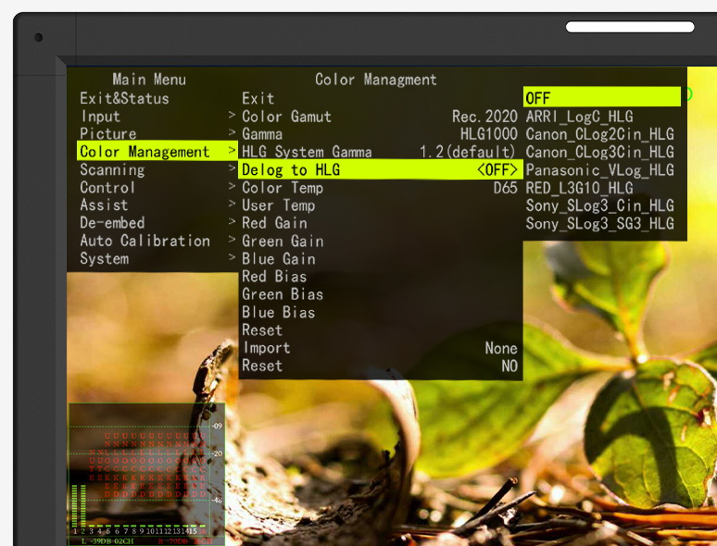The image size is (717, 546).
Task: Expand arrow next to Input
Action: 232,115
